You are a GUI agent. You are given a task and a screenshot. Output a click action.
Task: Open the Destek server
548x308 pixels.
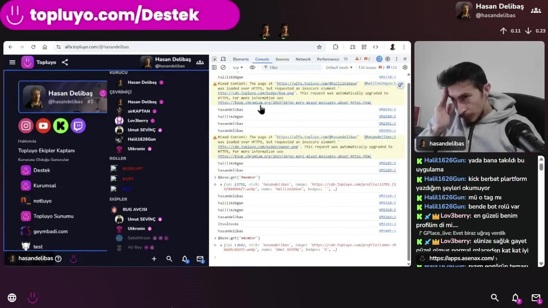(42, 170)
